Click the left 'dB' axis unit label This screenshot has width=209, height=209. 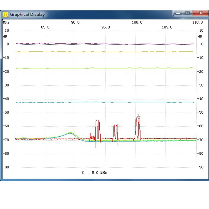coord(5,36)
